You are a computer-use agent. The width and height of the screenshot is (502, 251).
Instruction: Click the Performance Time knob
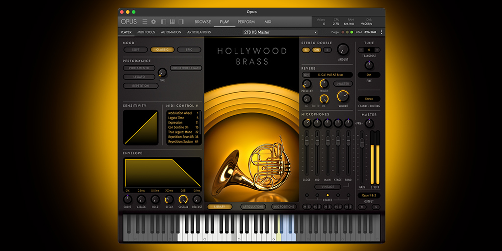(x=162, y=73)
